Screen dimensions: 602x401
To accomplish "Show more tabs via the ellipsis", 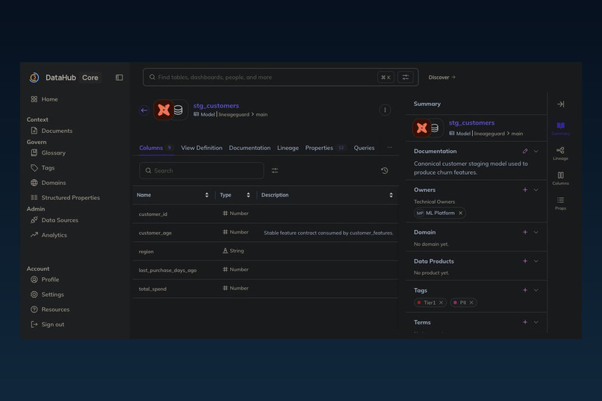I will coord(390,147).
